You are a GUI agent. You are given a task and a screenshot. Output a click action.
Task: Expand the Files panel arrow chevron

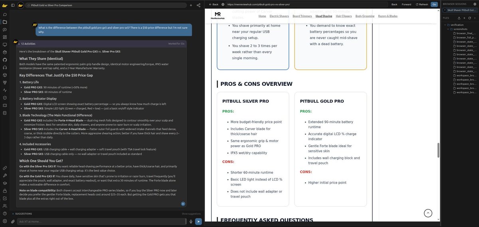coord(474,18)
